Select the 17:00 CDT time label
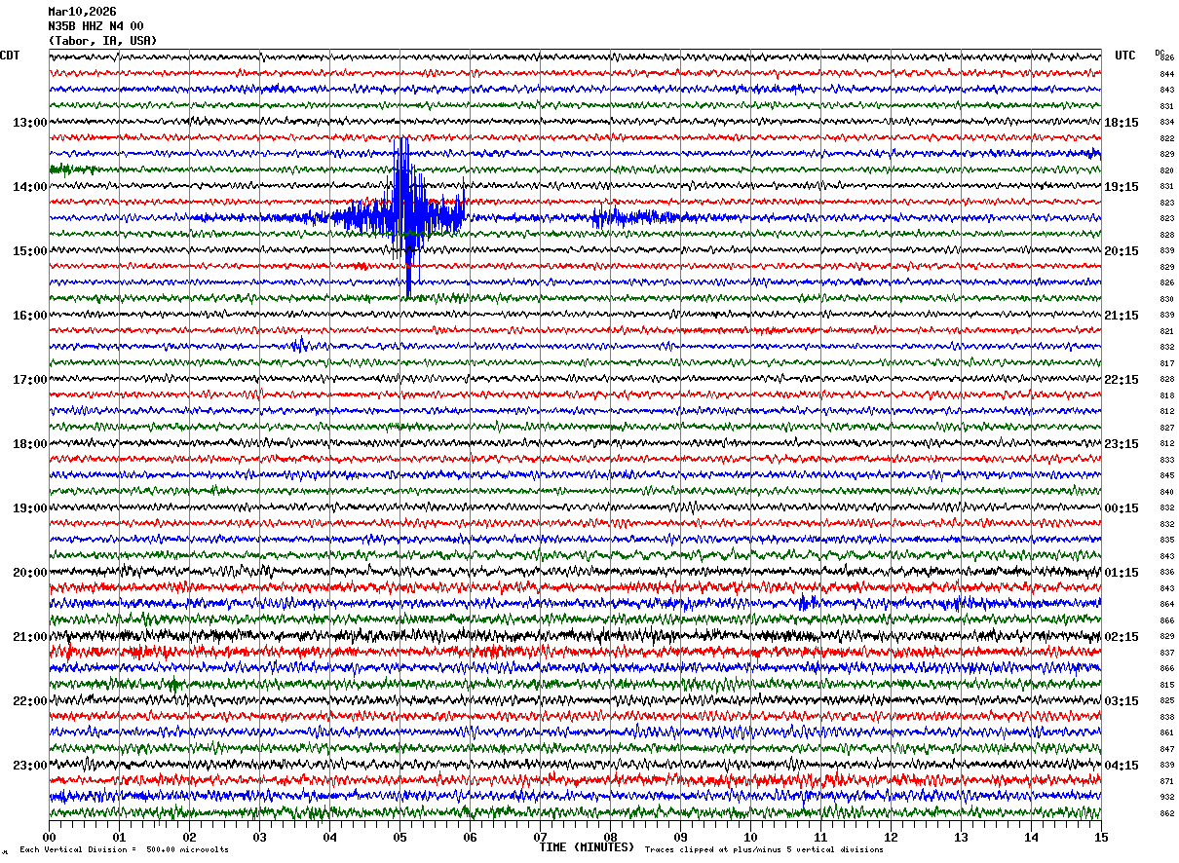The height and width of the screenshot is (863, 1179). tap(29, 380)
